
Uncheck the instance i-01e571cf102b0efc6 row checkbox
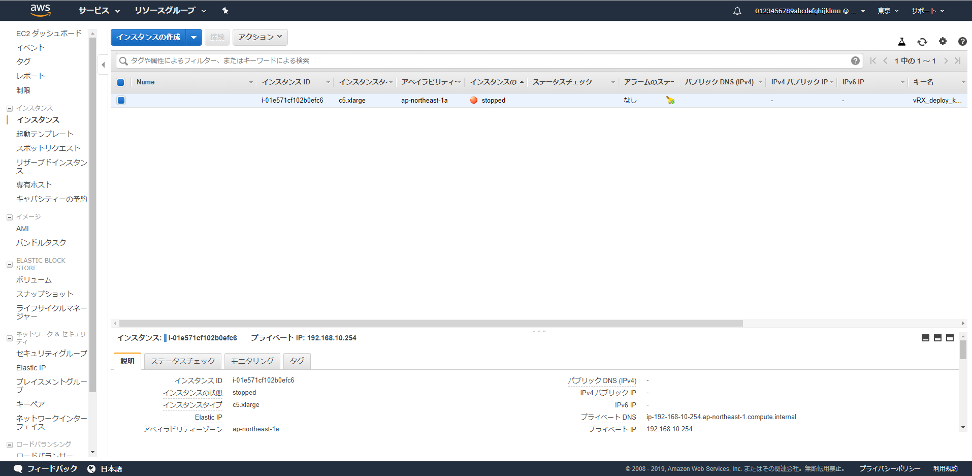click(x=121, y=101)
